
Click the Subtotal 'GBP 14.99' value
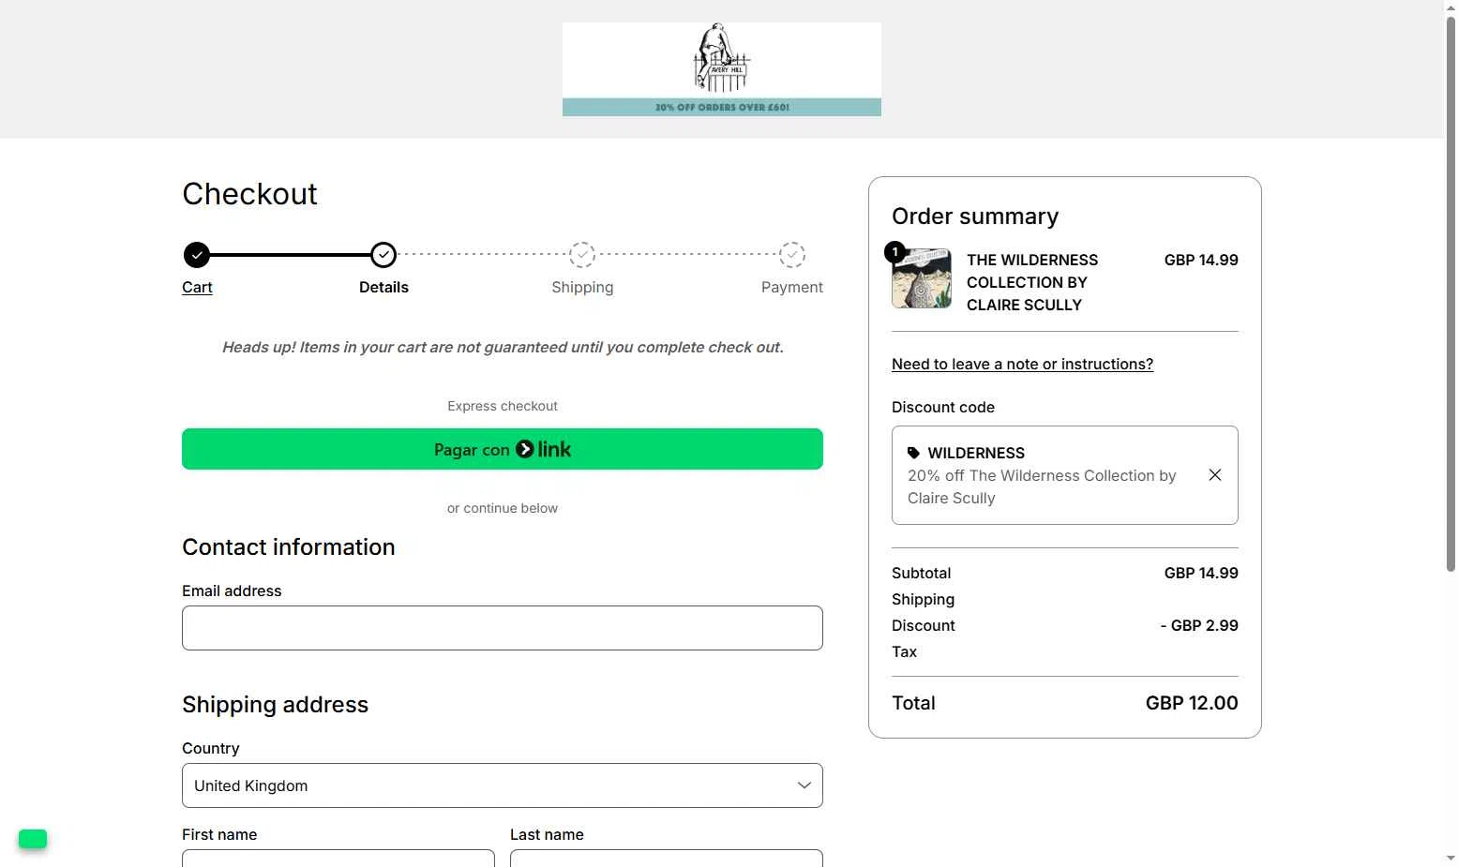pyautogui.click(x=1201, y=573)
